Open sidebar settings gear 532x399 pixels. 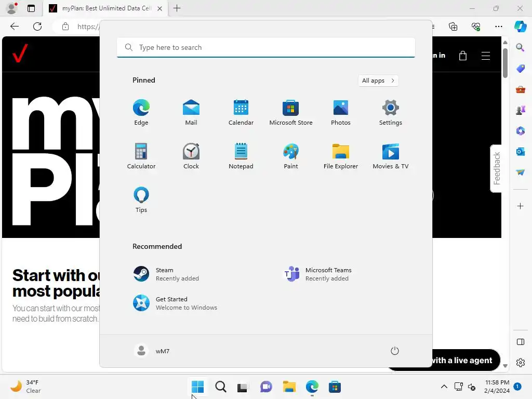(520, 363)
